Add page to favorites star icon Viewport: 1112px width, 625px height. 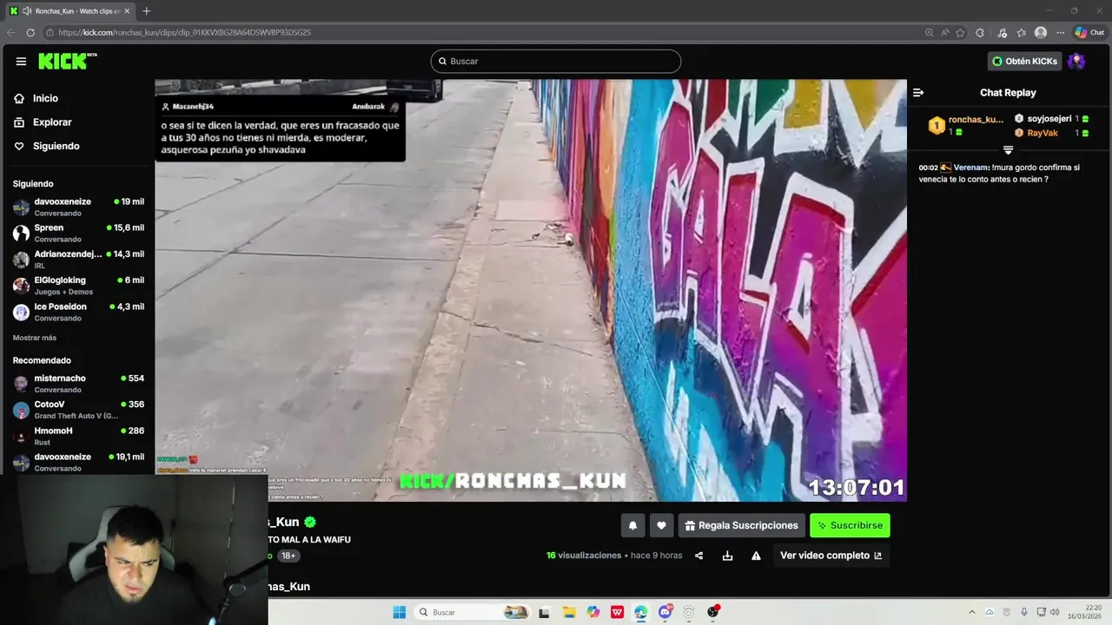click(x=960, y=32)
